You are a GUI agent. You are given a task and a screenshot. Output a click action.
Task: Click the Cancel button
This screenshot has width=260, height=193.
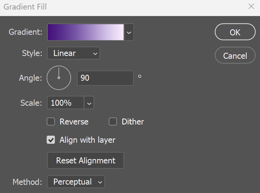(235, 55)
